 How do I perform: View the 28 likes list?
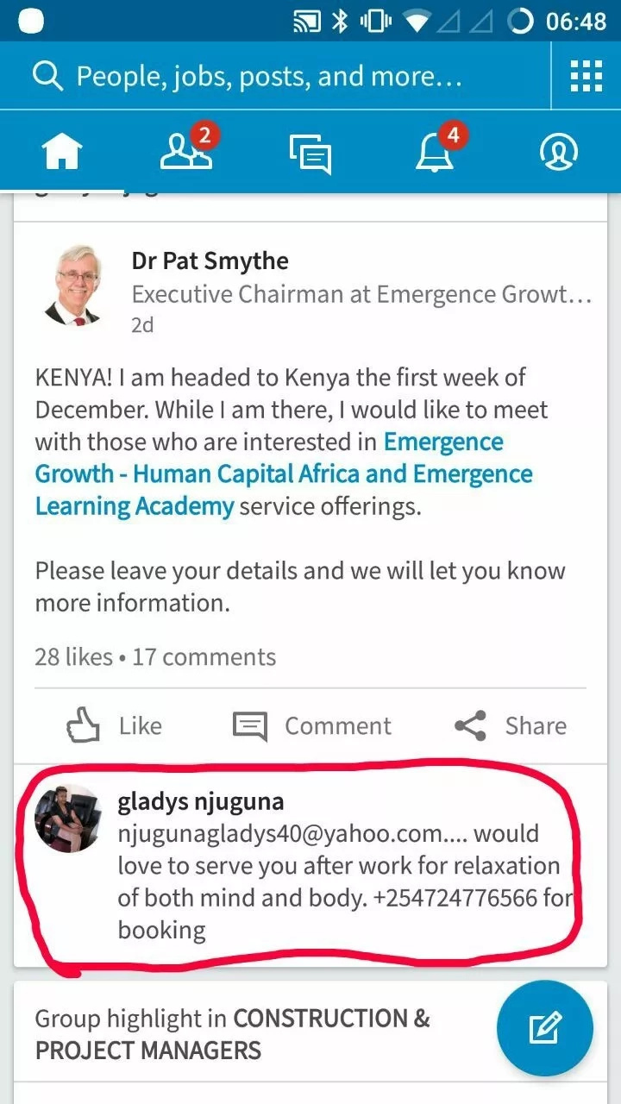73,656
